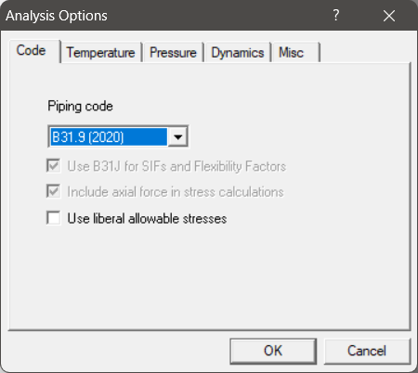Go to the Dynamics tab

click(238, 53)
